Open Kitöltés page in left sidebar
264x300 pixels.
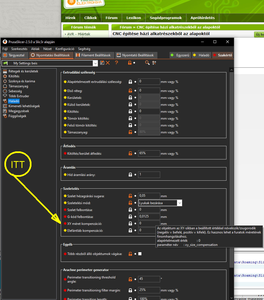click(x=14, y=76)
